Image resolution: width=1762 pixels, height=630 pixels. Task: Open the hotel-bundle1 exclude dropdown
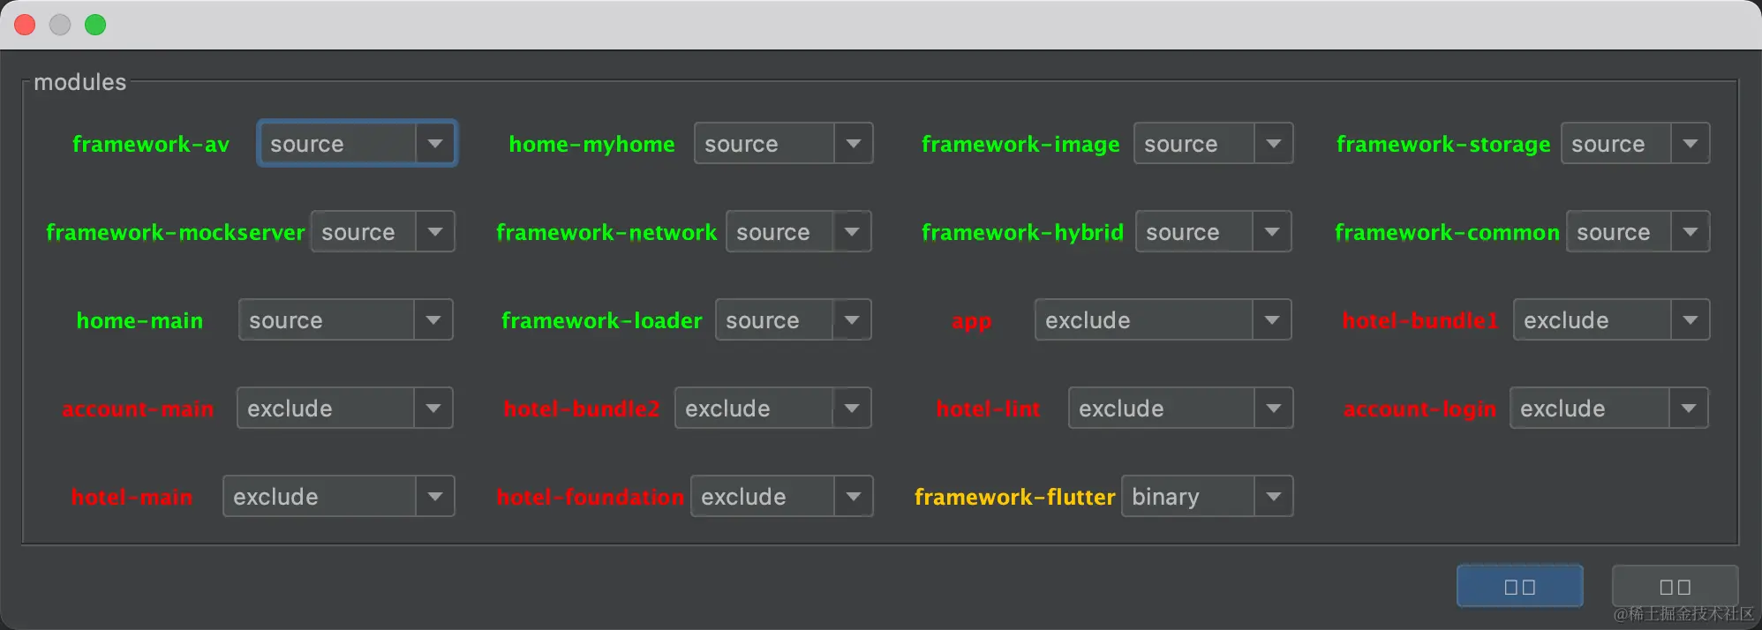point(1611,319)
